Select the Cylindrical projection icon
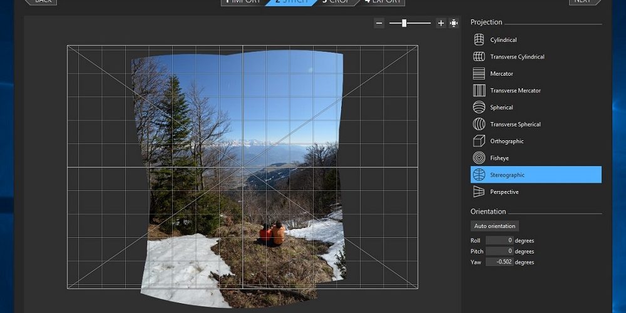Image resolution: width=626 pixels, height=313 pixels. [479, 40]
